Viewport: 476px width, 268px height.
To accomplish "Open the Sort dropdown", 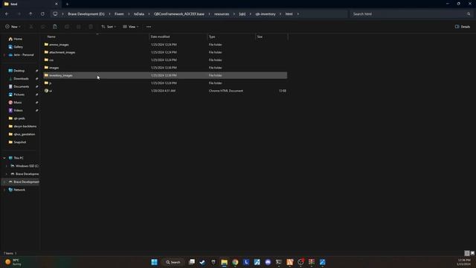I will tap(109, 27).
